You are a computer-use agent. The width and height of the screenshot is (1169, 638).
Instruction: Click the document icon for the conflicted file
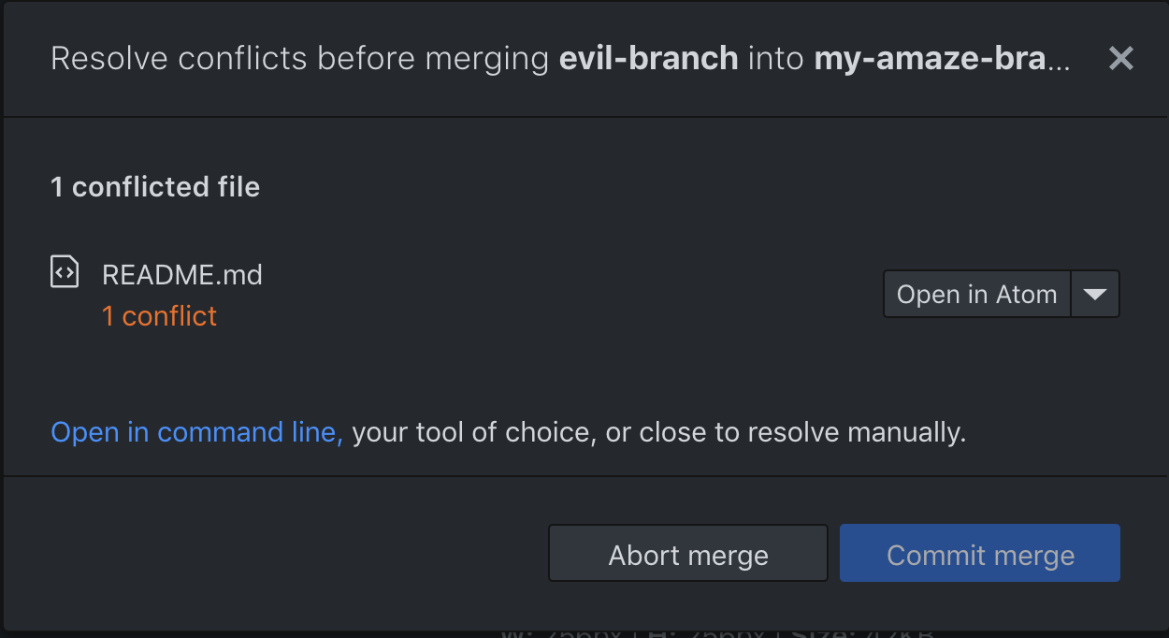(64, 271)
